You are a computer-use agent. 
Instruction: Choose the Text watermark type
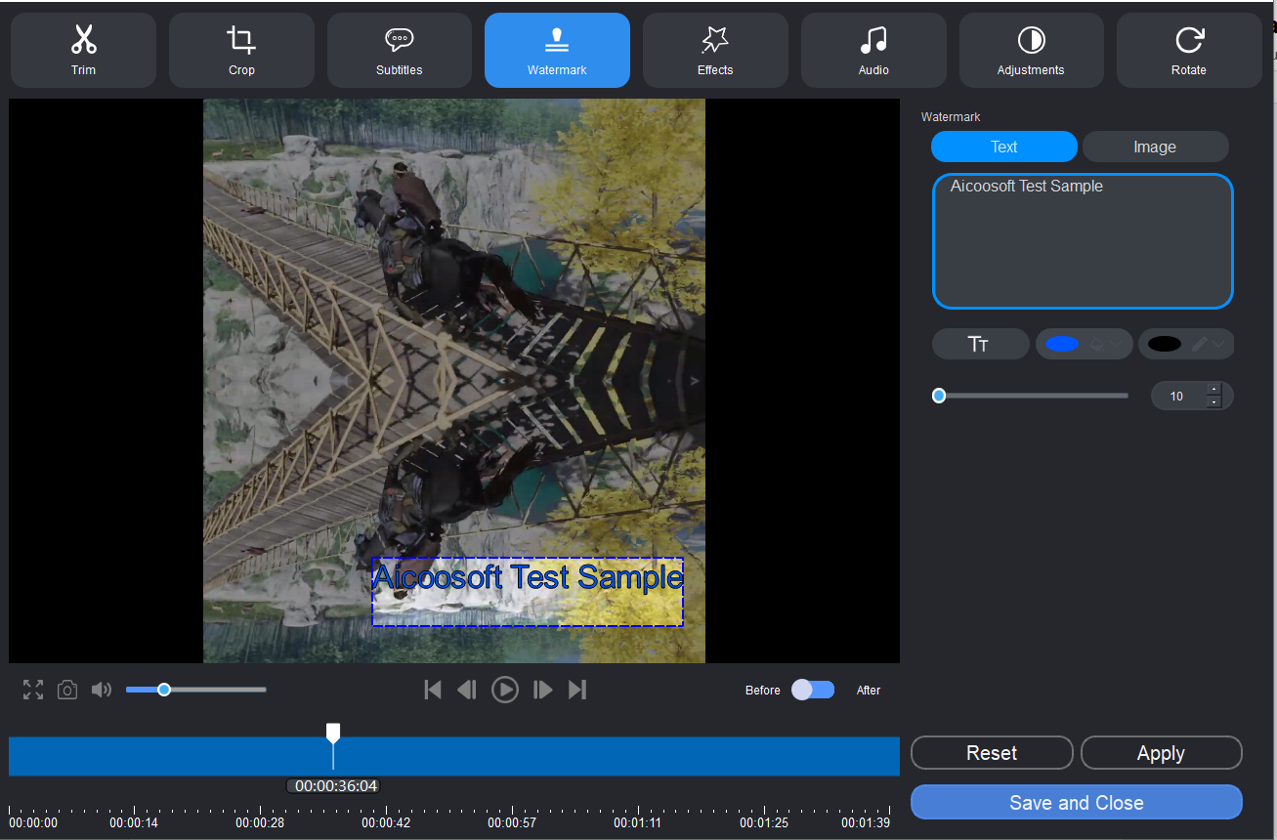point(1004,147)
